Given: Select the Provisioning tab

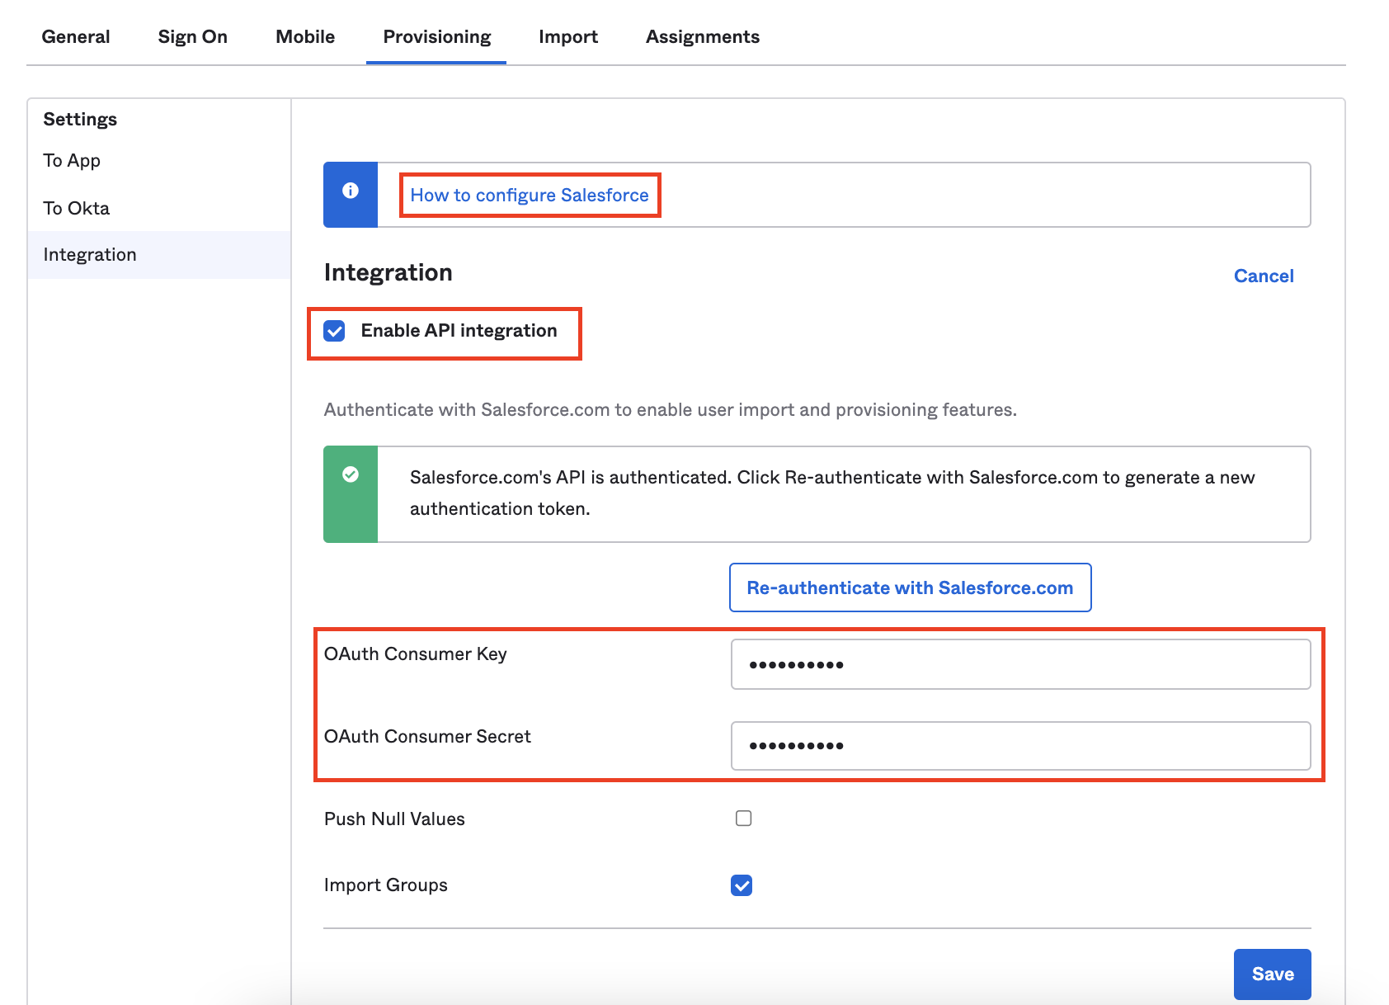Looking at the screenshot, I should tap(436, 37).
